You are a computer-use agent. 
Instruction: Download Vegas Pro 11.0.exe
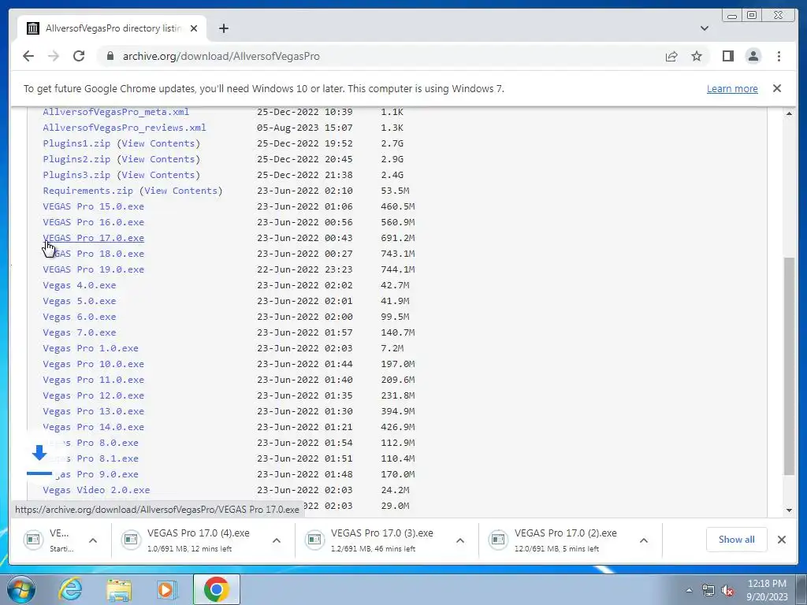[93, 380]
